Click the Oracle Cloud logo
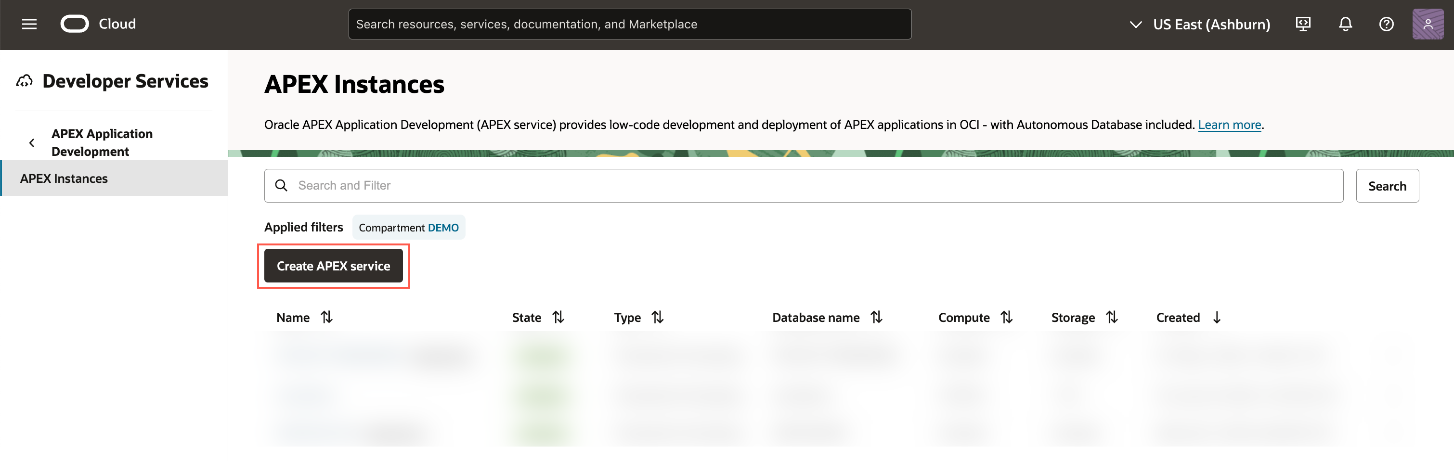The width and height of the screenshot is (1454, 461). point(75,24)
